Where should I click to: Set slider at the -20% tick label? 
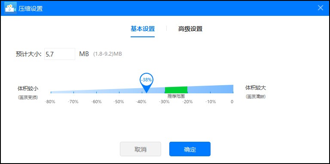coord(187,102)
